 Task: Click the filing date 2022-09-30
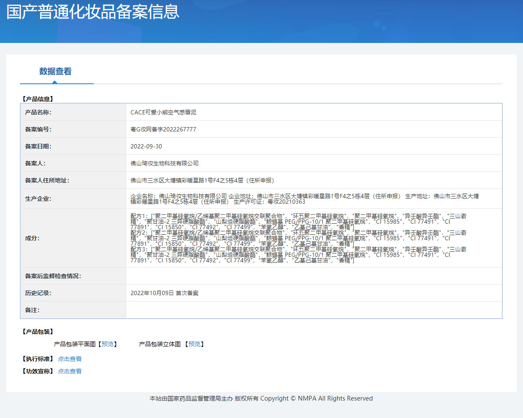[x=146, y=146]
